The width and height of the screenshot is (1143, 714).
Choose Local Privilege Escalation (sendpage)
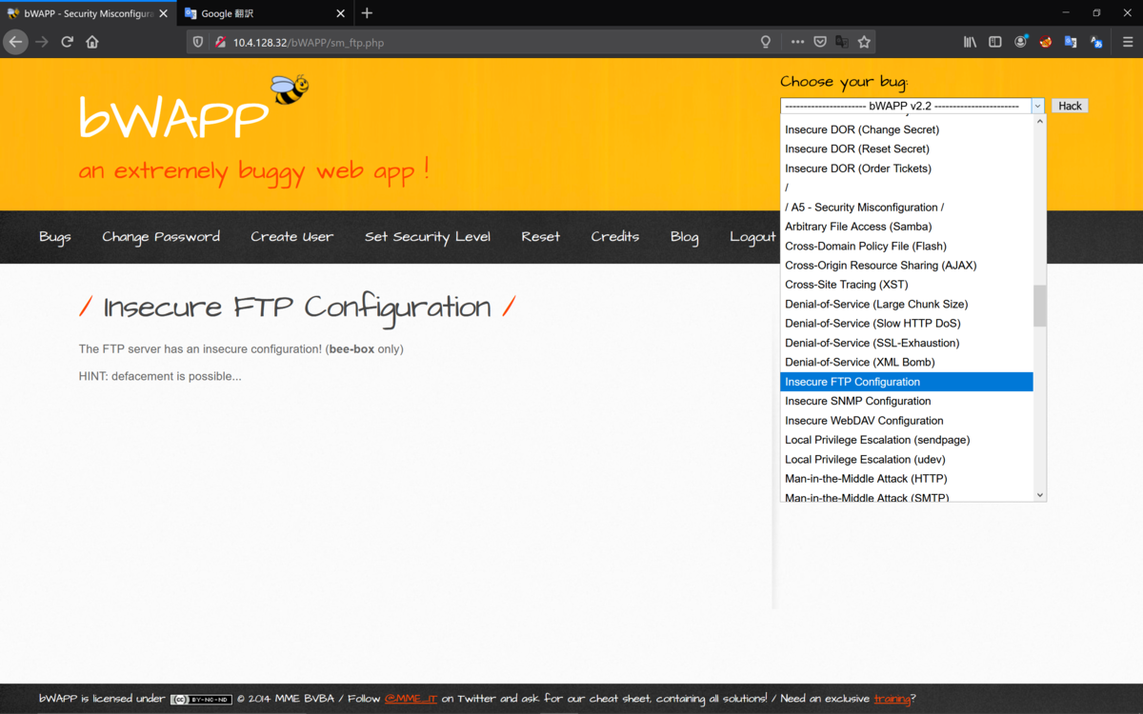pyautogui.click(x=907, y=440)
